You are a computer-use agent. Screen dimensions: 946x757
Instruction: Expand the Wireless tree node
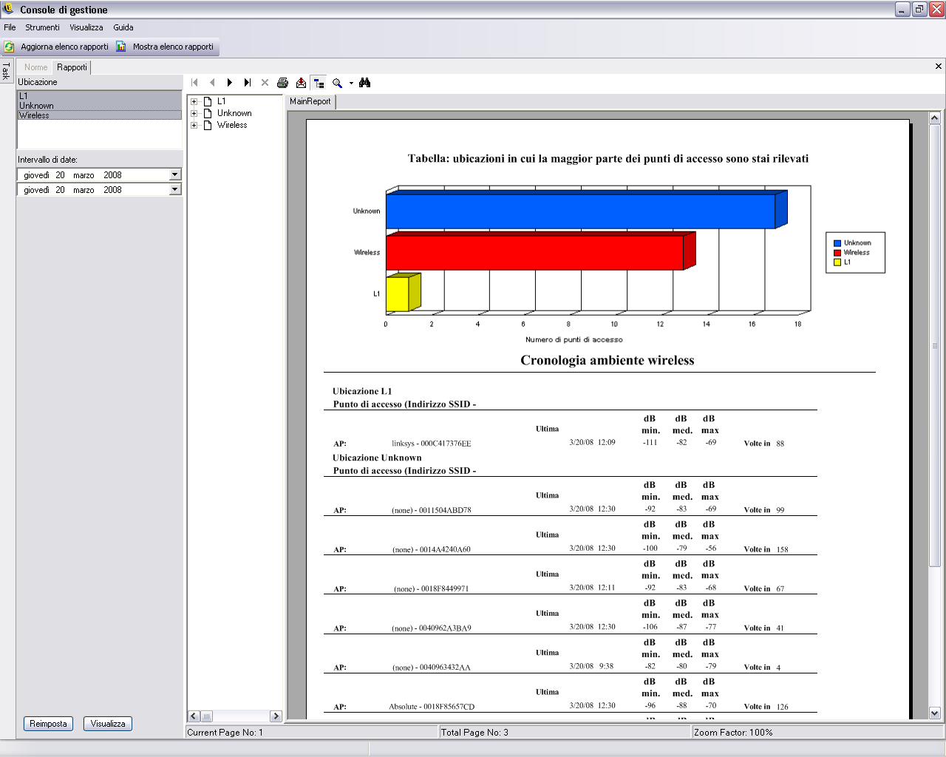pyautogui.click(x=194, y=125)
